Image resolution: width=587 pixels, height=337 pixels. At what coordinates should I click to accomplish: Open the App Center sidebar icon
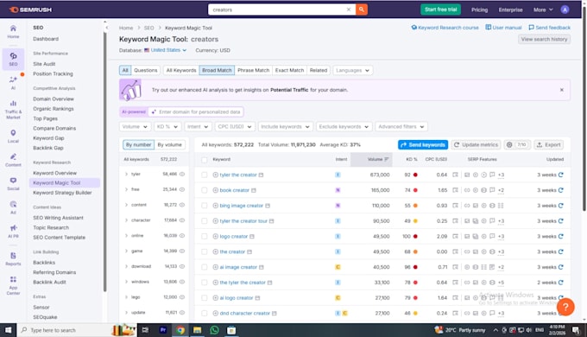13,285
